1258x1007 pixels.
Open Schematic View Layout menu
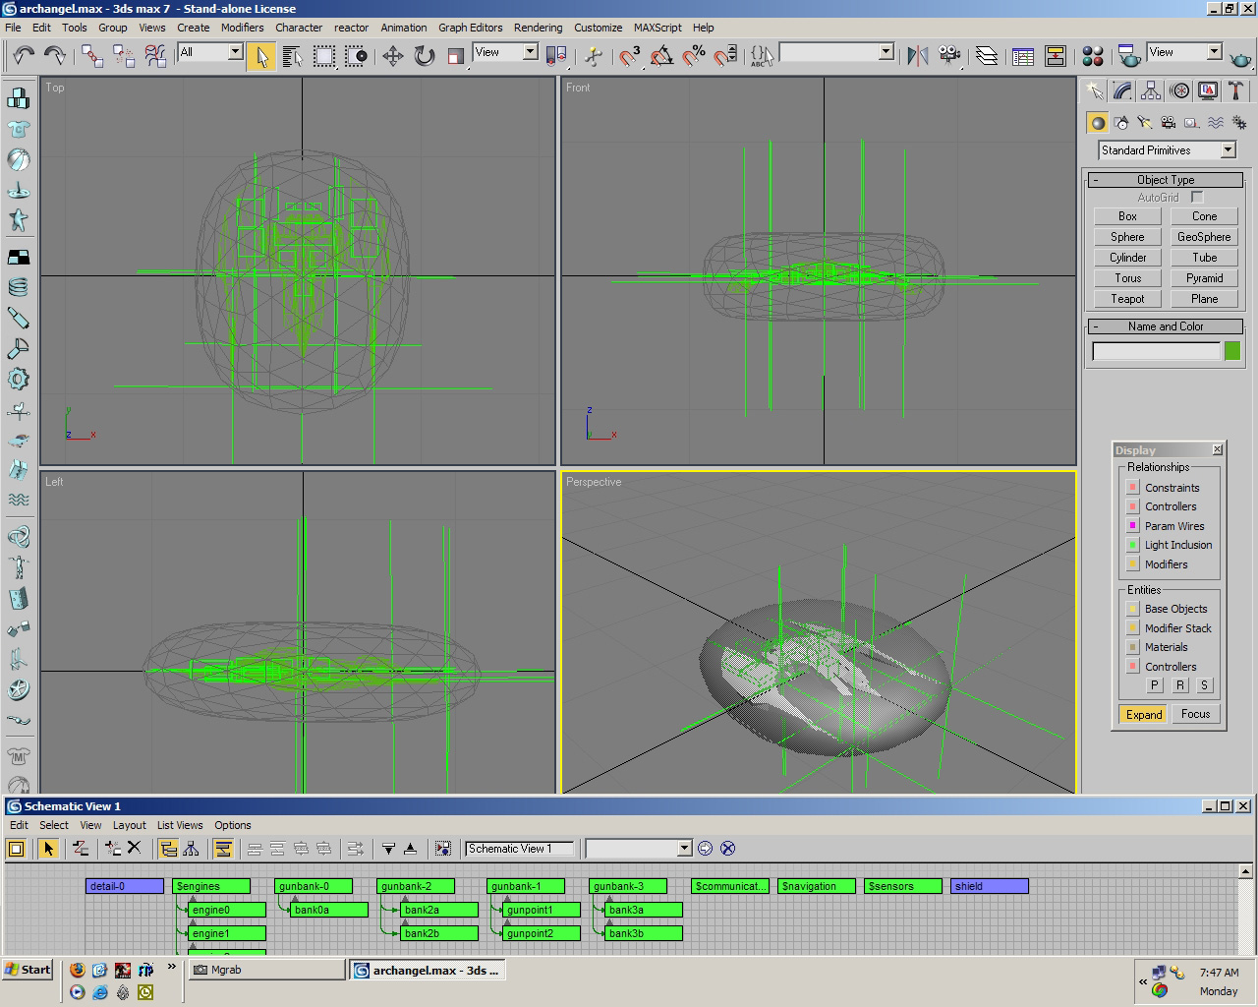click(129, 825)
